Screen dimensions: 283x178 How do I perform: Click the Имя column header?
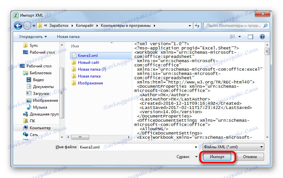(75, 46)
